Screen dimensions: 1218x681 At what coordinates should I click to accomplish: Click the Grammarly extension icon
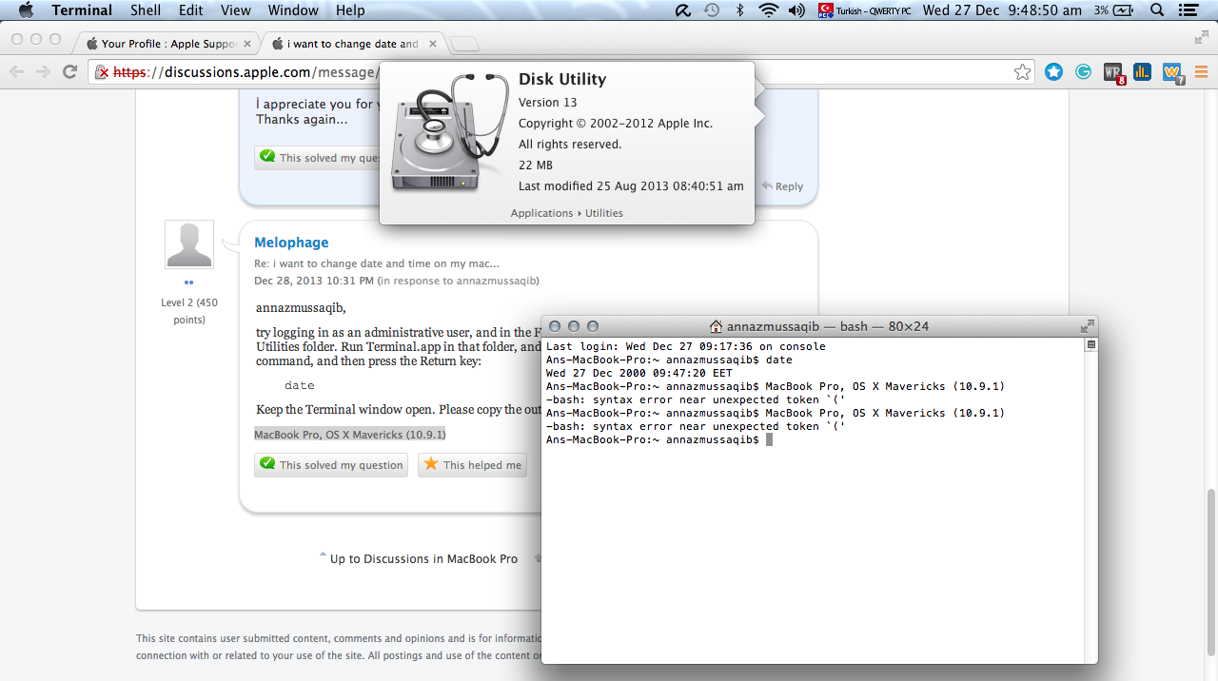click(x=1083, y=71)
